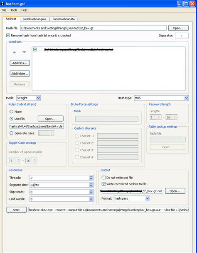The height and width of the screenshot is (253, 197).
Task: Increase Limit words with up arrow
Action: coord(91,198)
